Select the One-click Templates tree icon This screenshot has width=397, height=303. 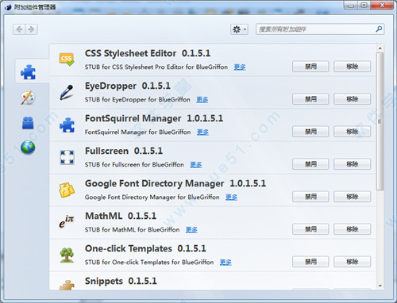pyautogui.click(x=67, y=255)
